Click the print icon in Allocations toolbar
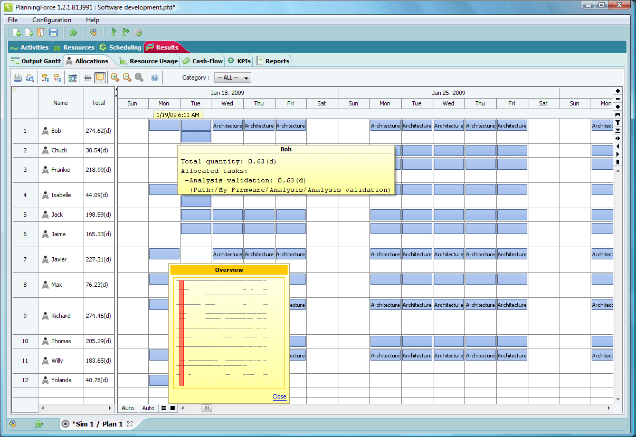 [x=17, y=78]
